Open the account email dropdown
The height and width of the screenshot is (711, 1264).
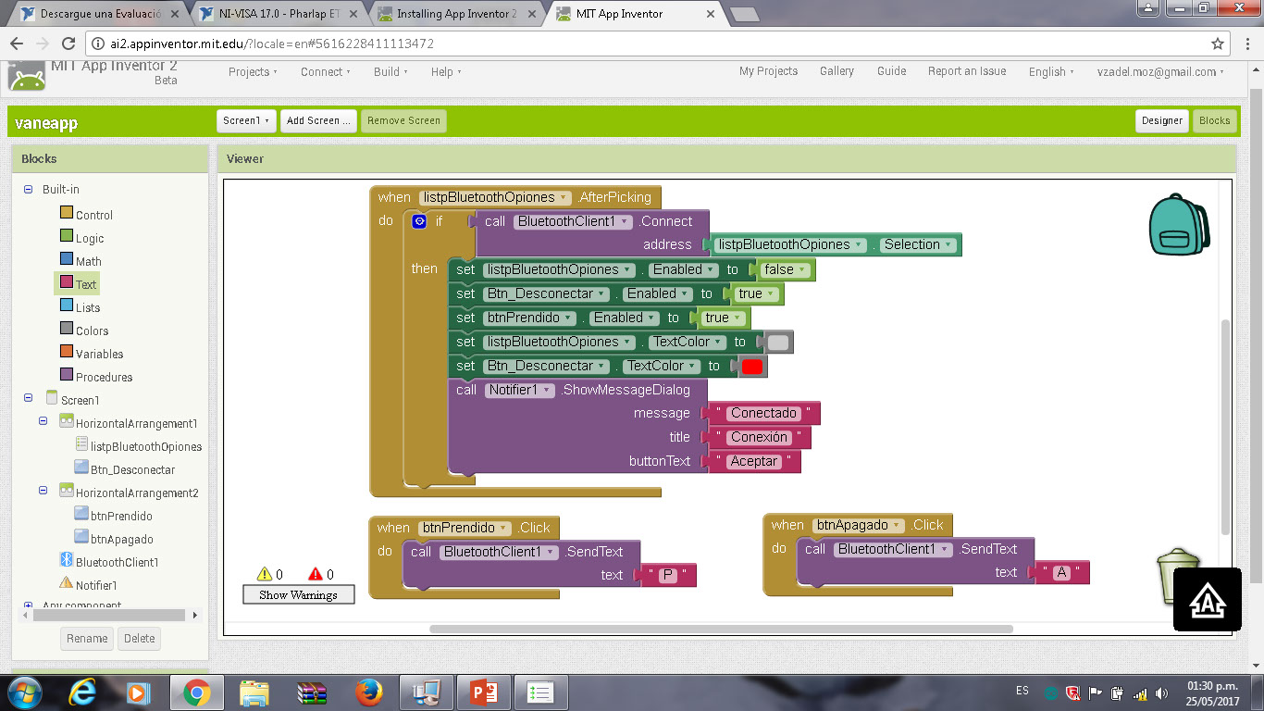pos(1160,71)
